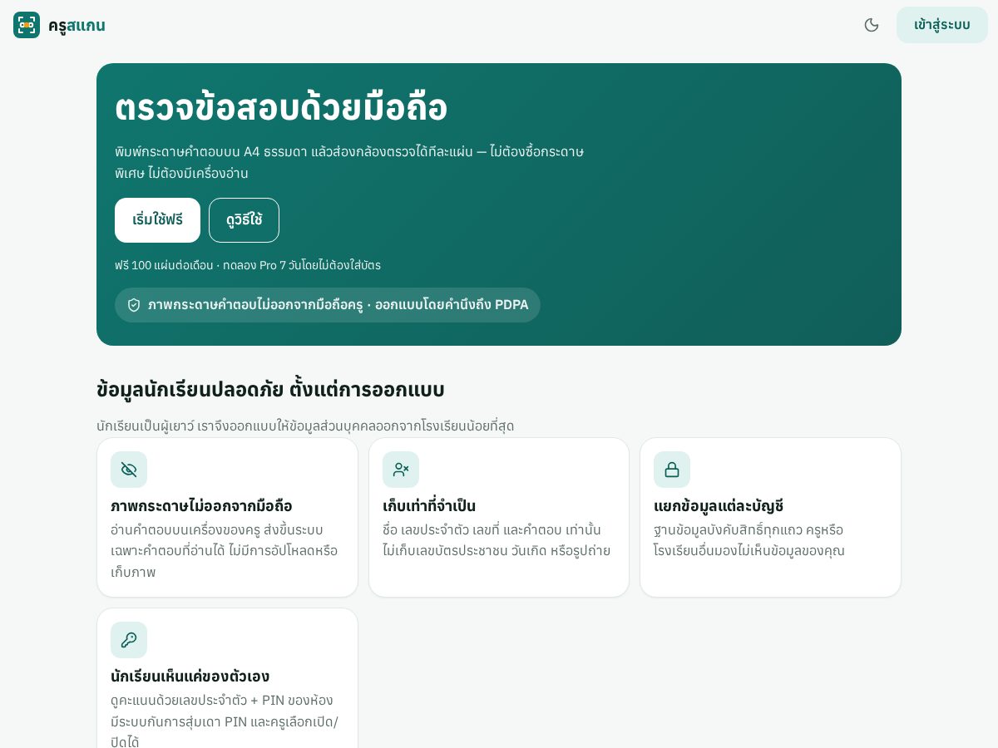998x748 pixels.
Task: Click description ดูคะแนนด้วยเลขประจำตัว + PIN
Action: [225, 721]
